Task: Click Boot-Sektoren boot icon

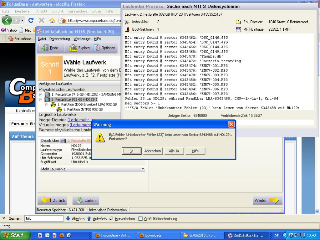Action: click(127, 29)
